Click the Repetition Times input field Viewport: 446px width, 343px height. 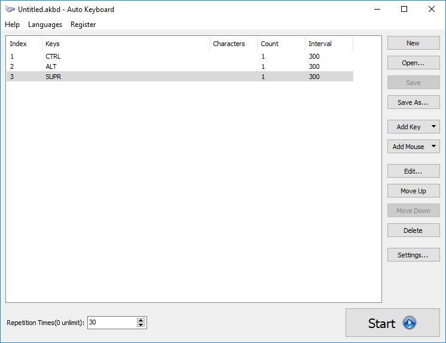[111, 323]
